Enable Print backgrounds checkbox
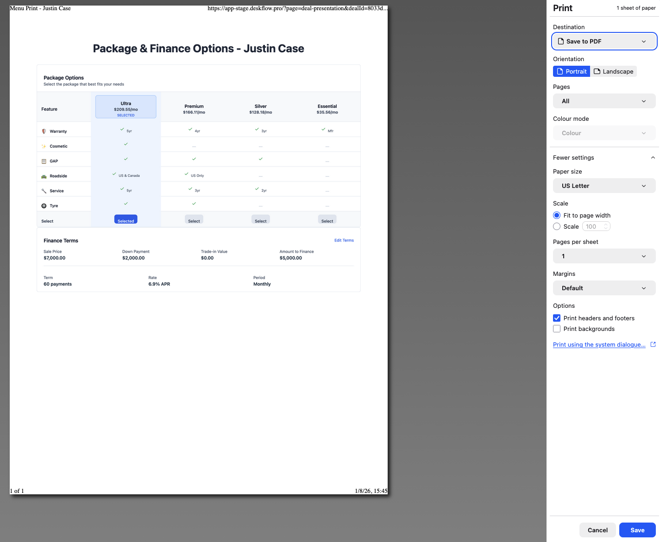This screenshot has width=660, height=542. pos(557,329)
